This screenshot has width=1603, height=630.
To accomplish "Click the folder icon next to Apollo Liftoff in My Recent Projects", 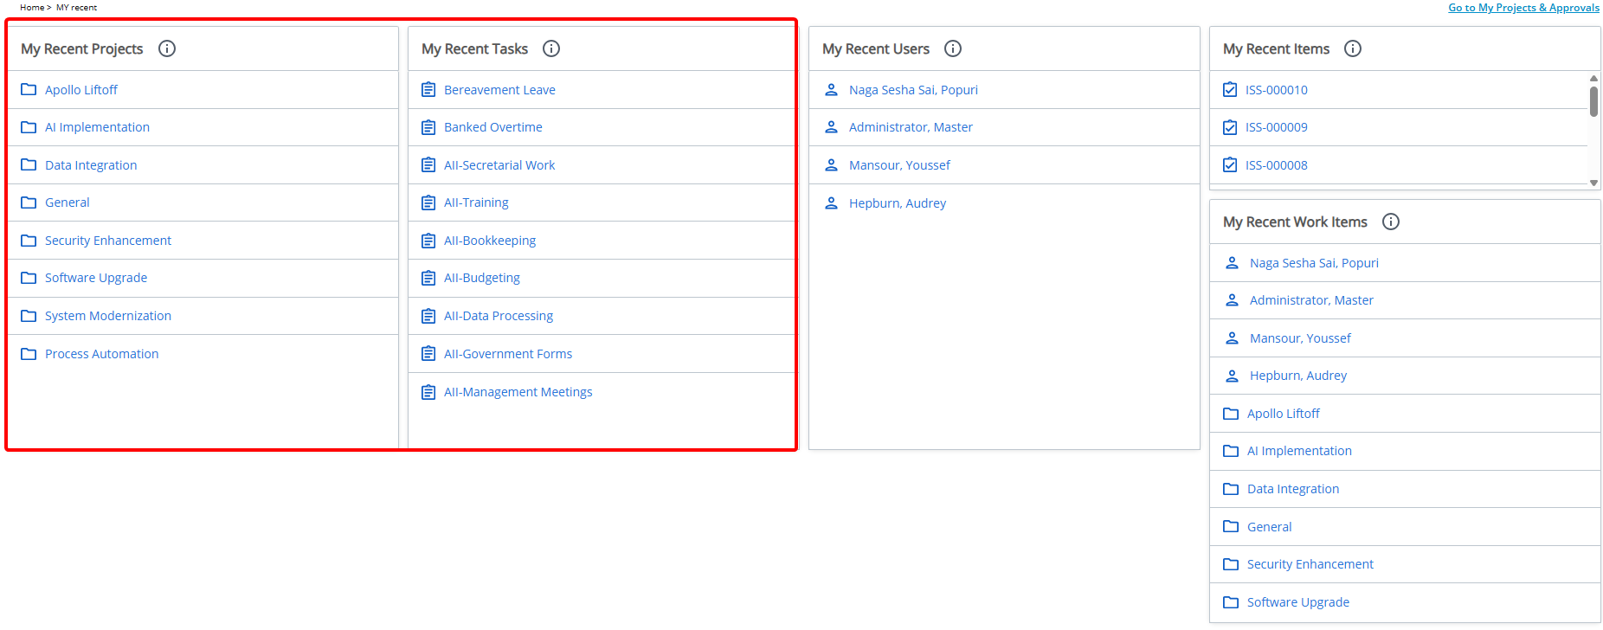I will (29, 90).
